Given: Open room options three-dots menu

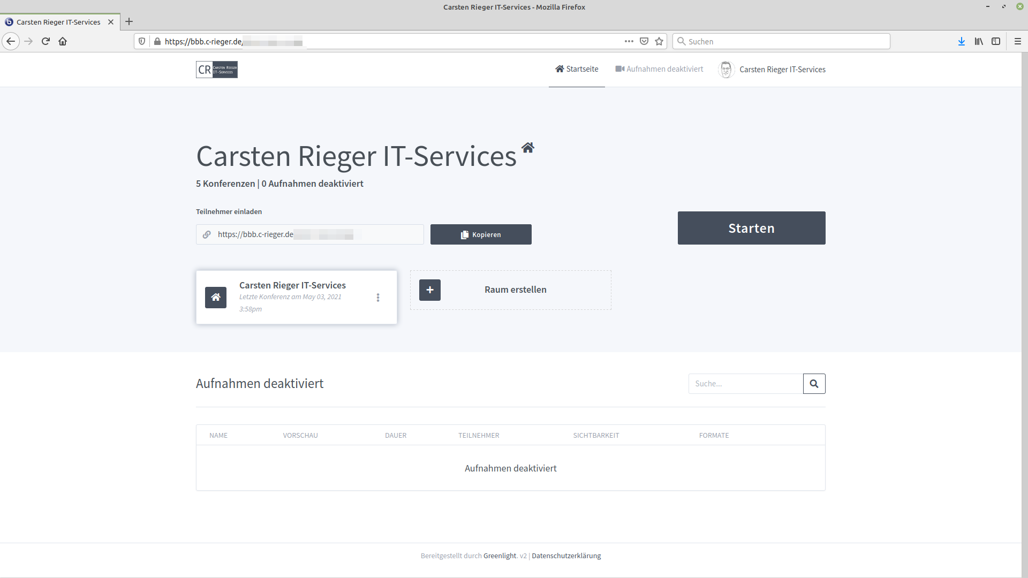Looking at the screenshot, I should (378, 298).
